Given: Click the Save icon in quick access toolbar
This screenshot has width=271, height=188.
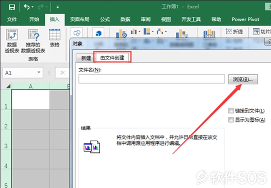Looking at the screenshot, I should pos(12,7).
